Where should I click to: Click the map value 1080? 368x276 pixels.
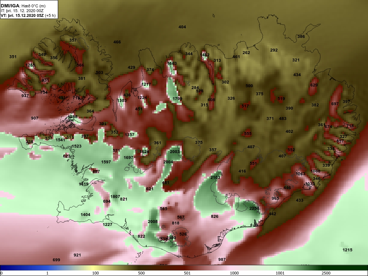coord(315,171)
